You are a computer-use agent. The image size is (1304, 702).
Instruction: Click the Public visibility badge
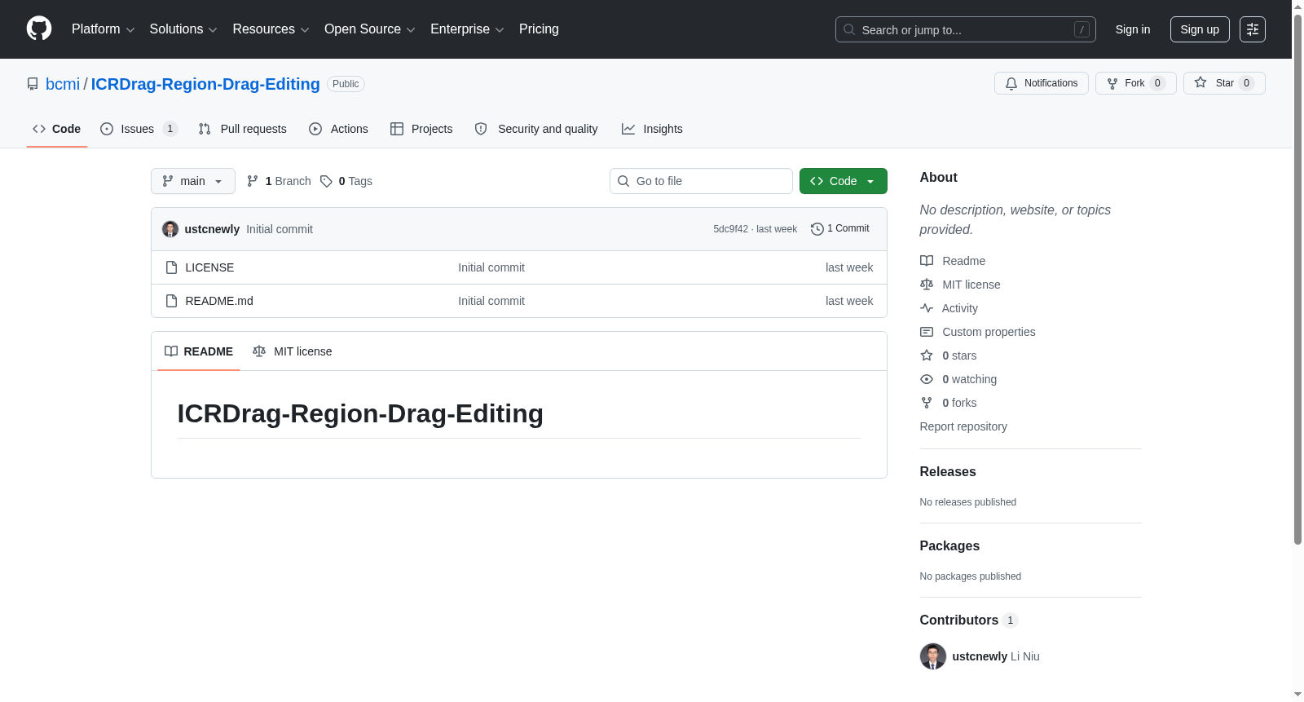(346, 84)
